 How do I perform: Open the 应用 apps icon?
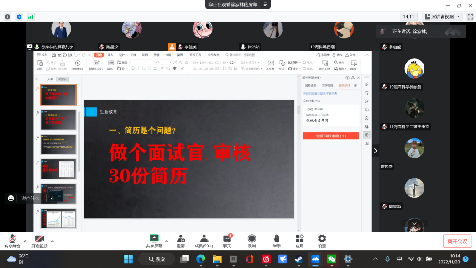click(299, 240)
